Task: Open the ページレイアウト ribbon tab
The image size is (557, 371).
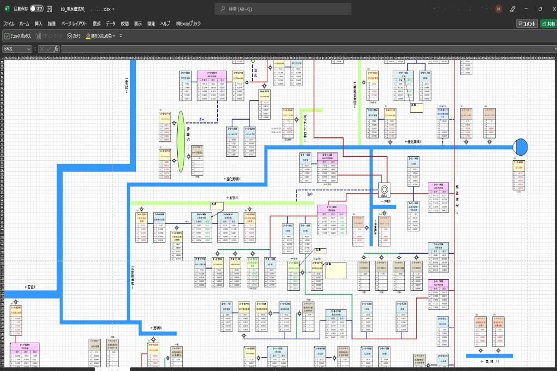Action: pos(74,24)
